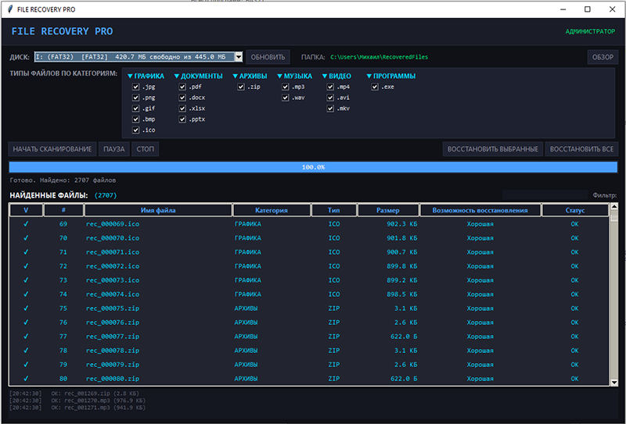This screenshot has width=626, height=424.
Task: Click the ПРОГРАММЫ category triangle icon
Action: pyautogui.click(x=369, y=77)
